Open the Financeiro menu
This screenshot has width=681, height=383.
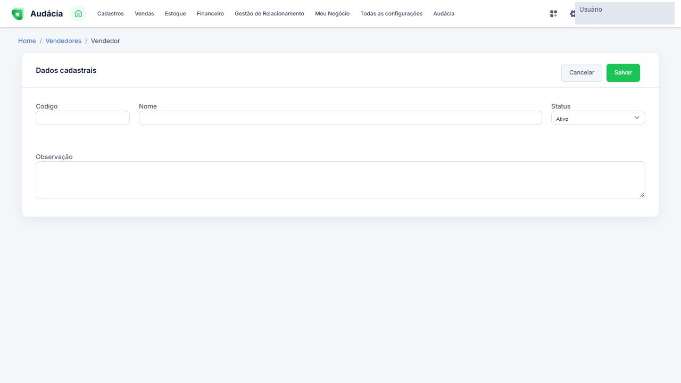click(x=210, y=14)
